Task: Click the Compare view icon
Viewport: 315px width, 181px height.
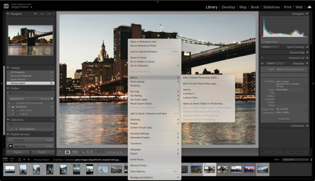Action: (x=75, y=152)
